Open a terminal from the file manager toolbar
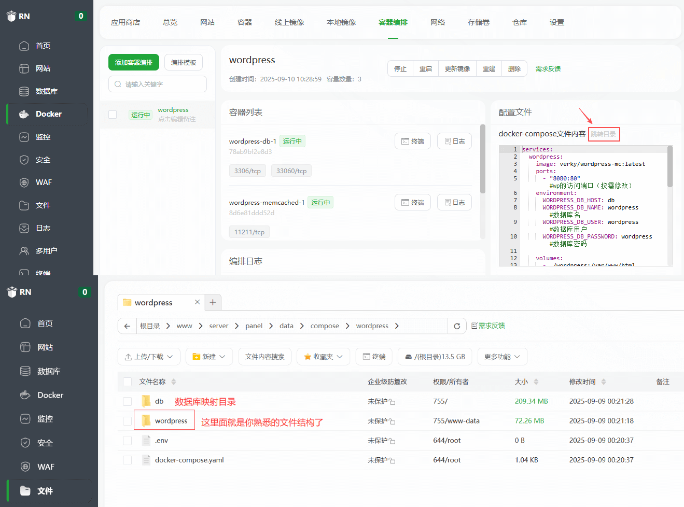Image resolution: width=684 pixels, height=507 pixels. tap(373, 357)
